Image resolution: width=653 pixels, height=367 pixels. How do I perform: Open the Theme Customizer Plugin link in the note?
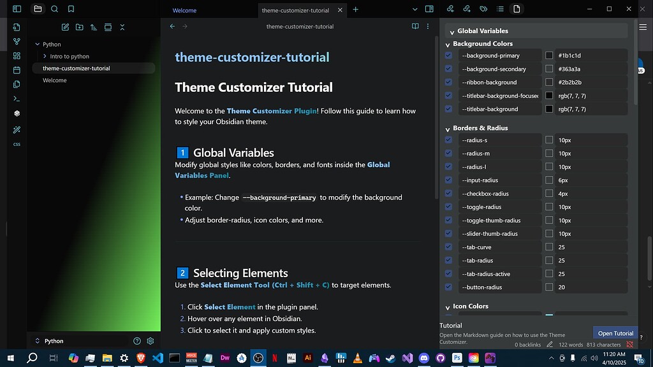[x=273, y=110]
